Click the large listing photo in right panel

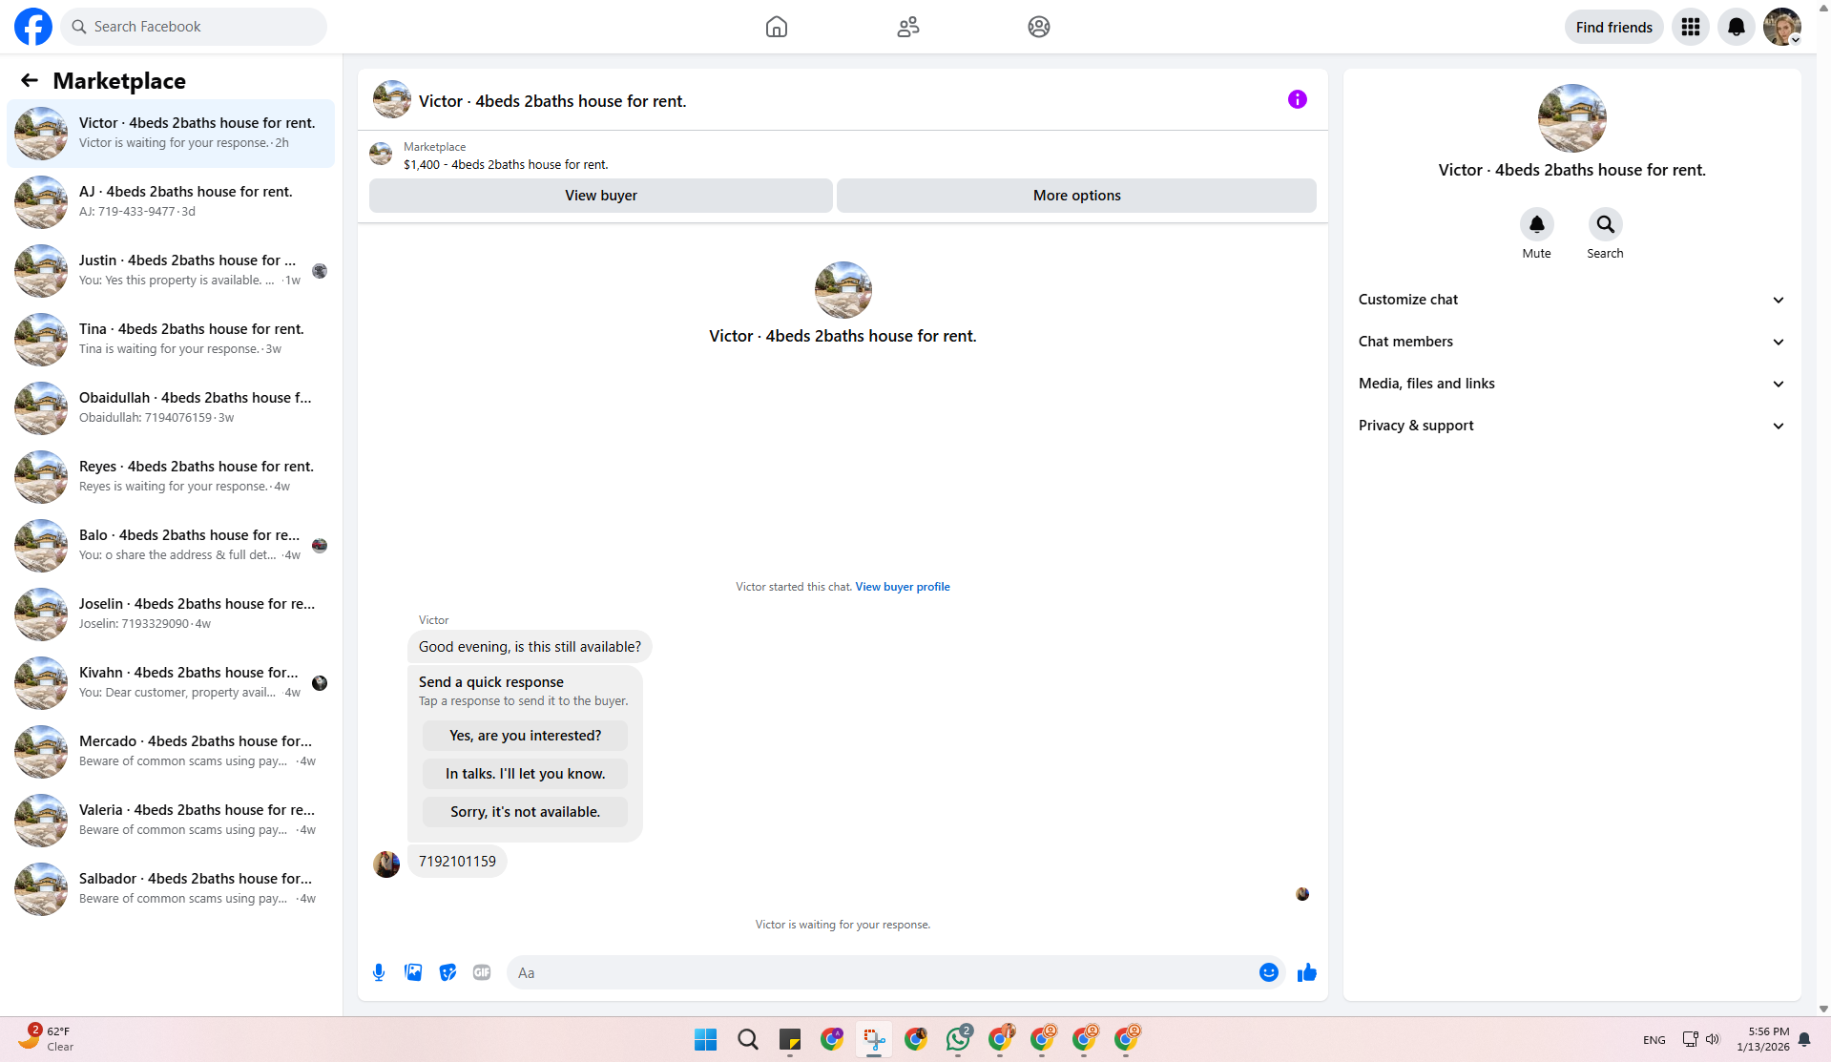(x=1571, y=118)
